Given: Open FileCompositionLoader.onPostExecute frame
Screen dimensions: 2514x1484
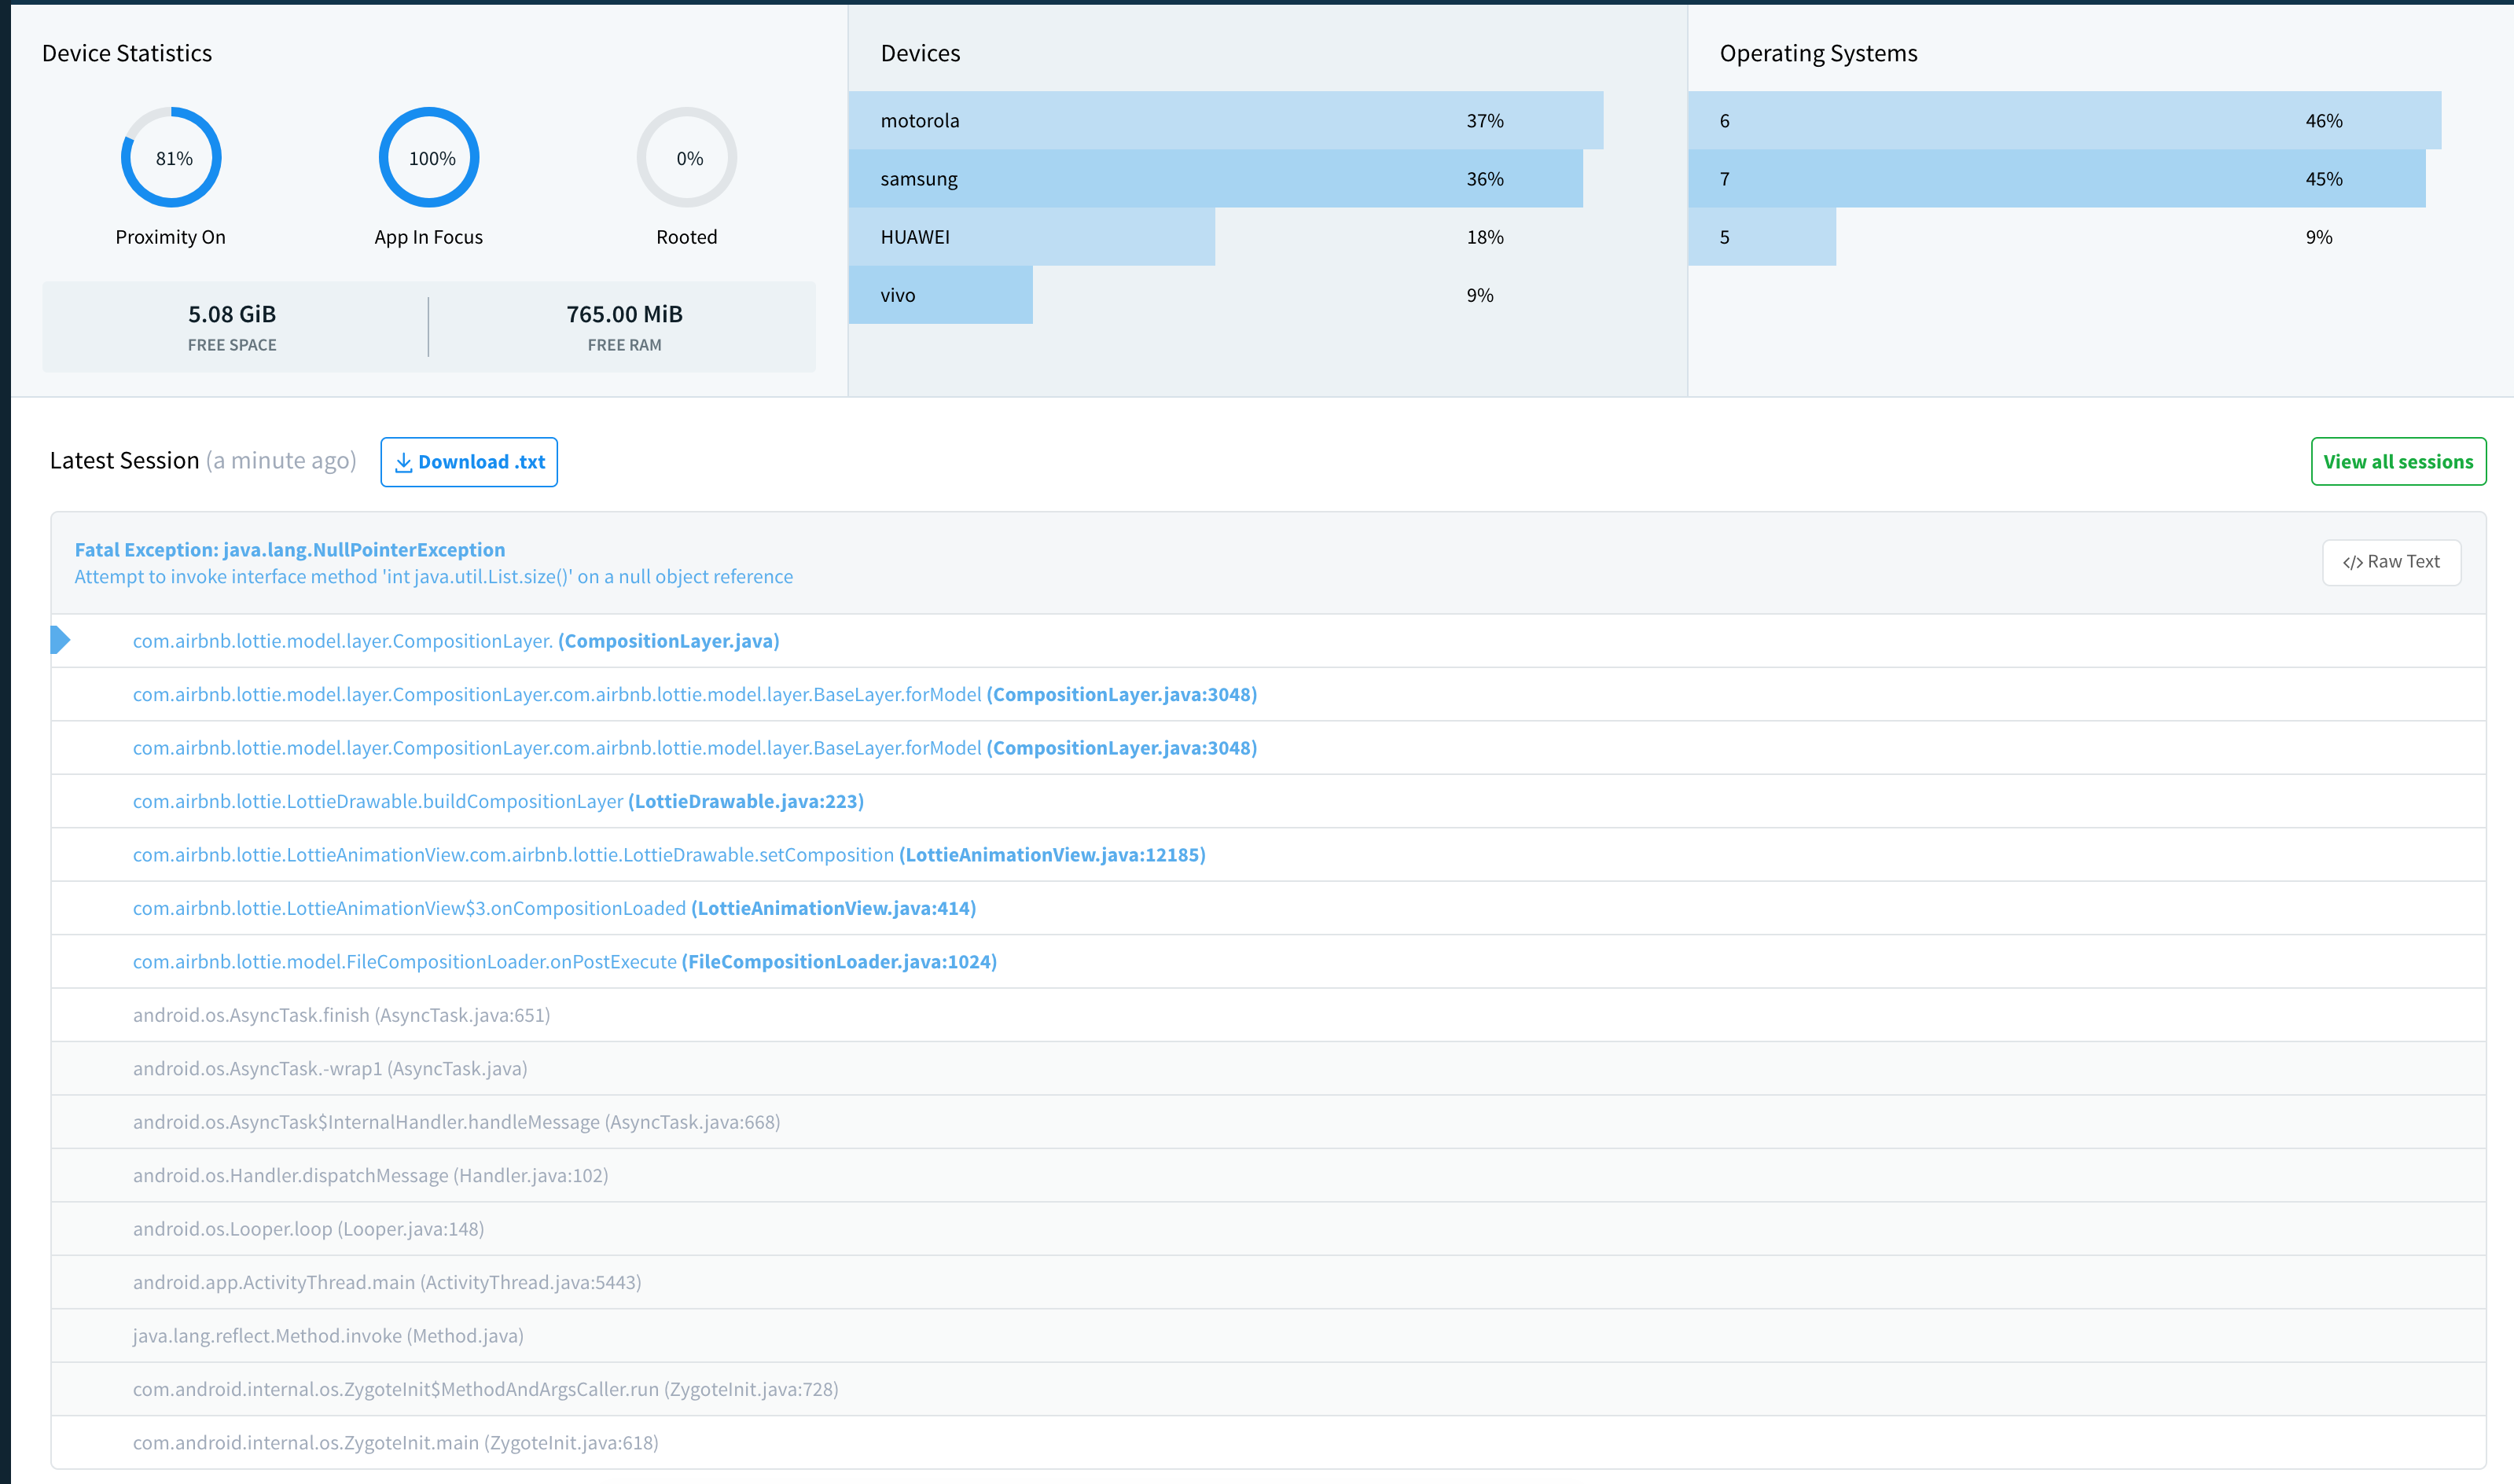Looking at the screenshot, I should [x=1268, y=962].
